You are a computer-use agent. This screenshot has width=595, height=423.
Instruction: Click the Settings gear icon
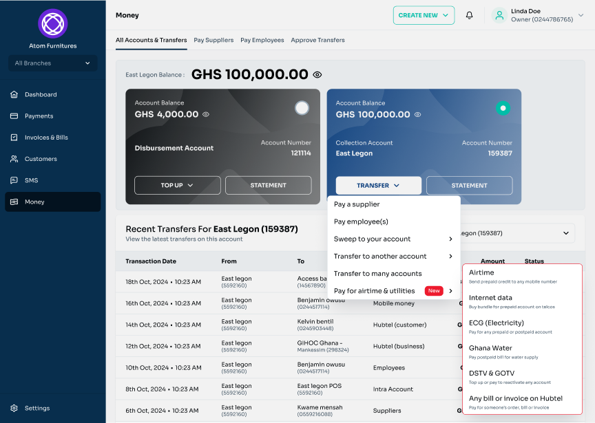coord(14,408)
